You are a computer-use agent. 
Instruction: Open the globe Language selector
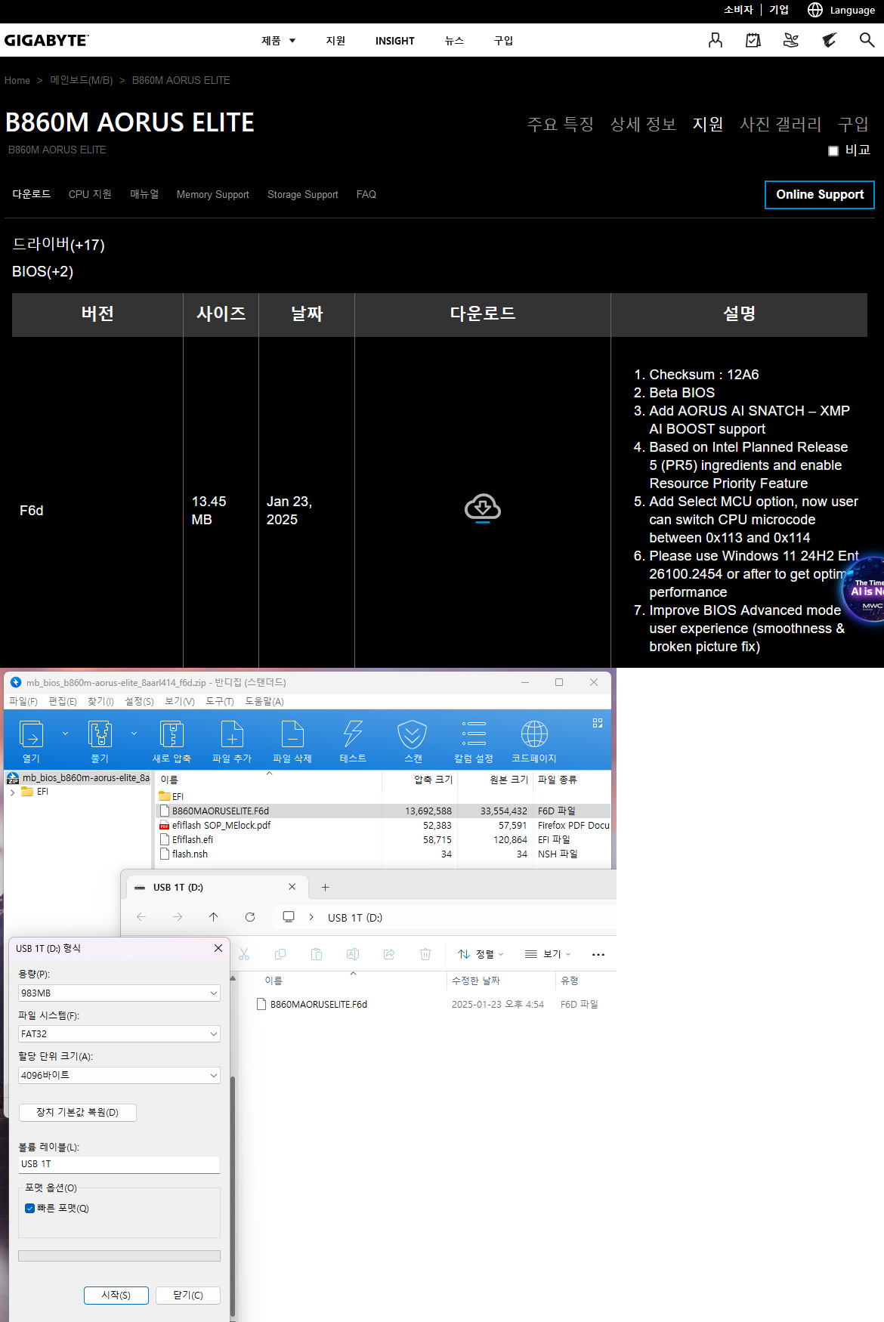point(814,10)
